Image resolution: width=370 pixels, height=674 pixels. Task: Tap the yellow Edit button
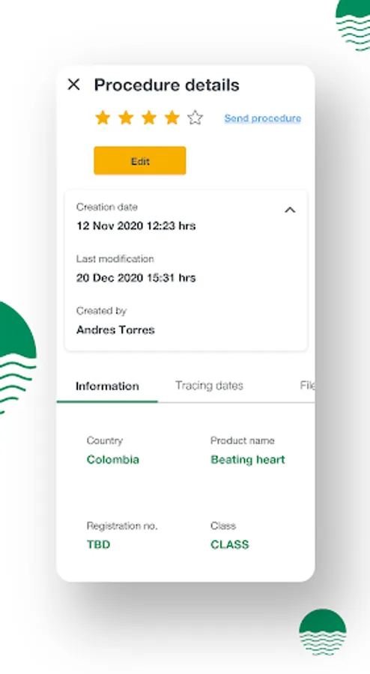click(x=140, y=161)
